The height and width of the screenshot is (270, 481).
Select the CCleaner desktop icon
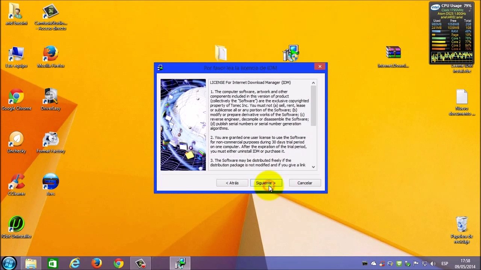click(x=17, y=185)
